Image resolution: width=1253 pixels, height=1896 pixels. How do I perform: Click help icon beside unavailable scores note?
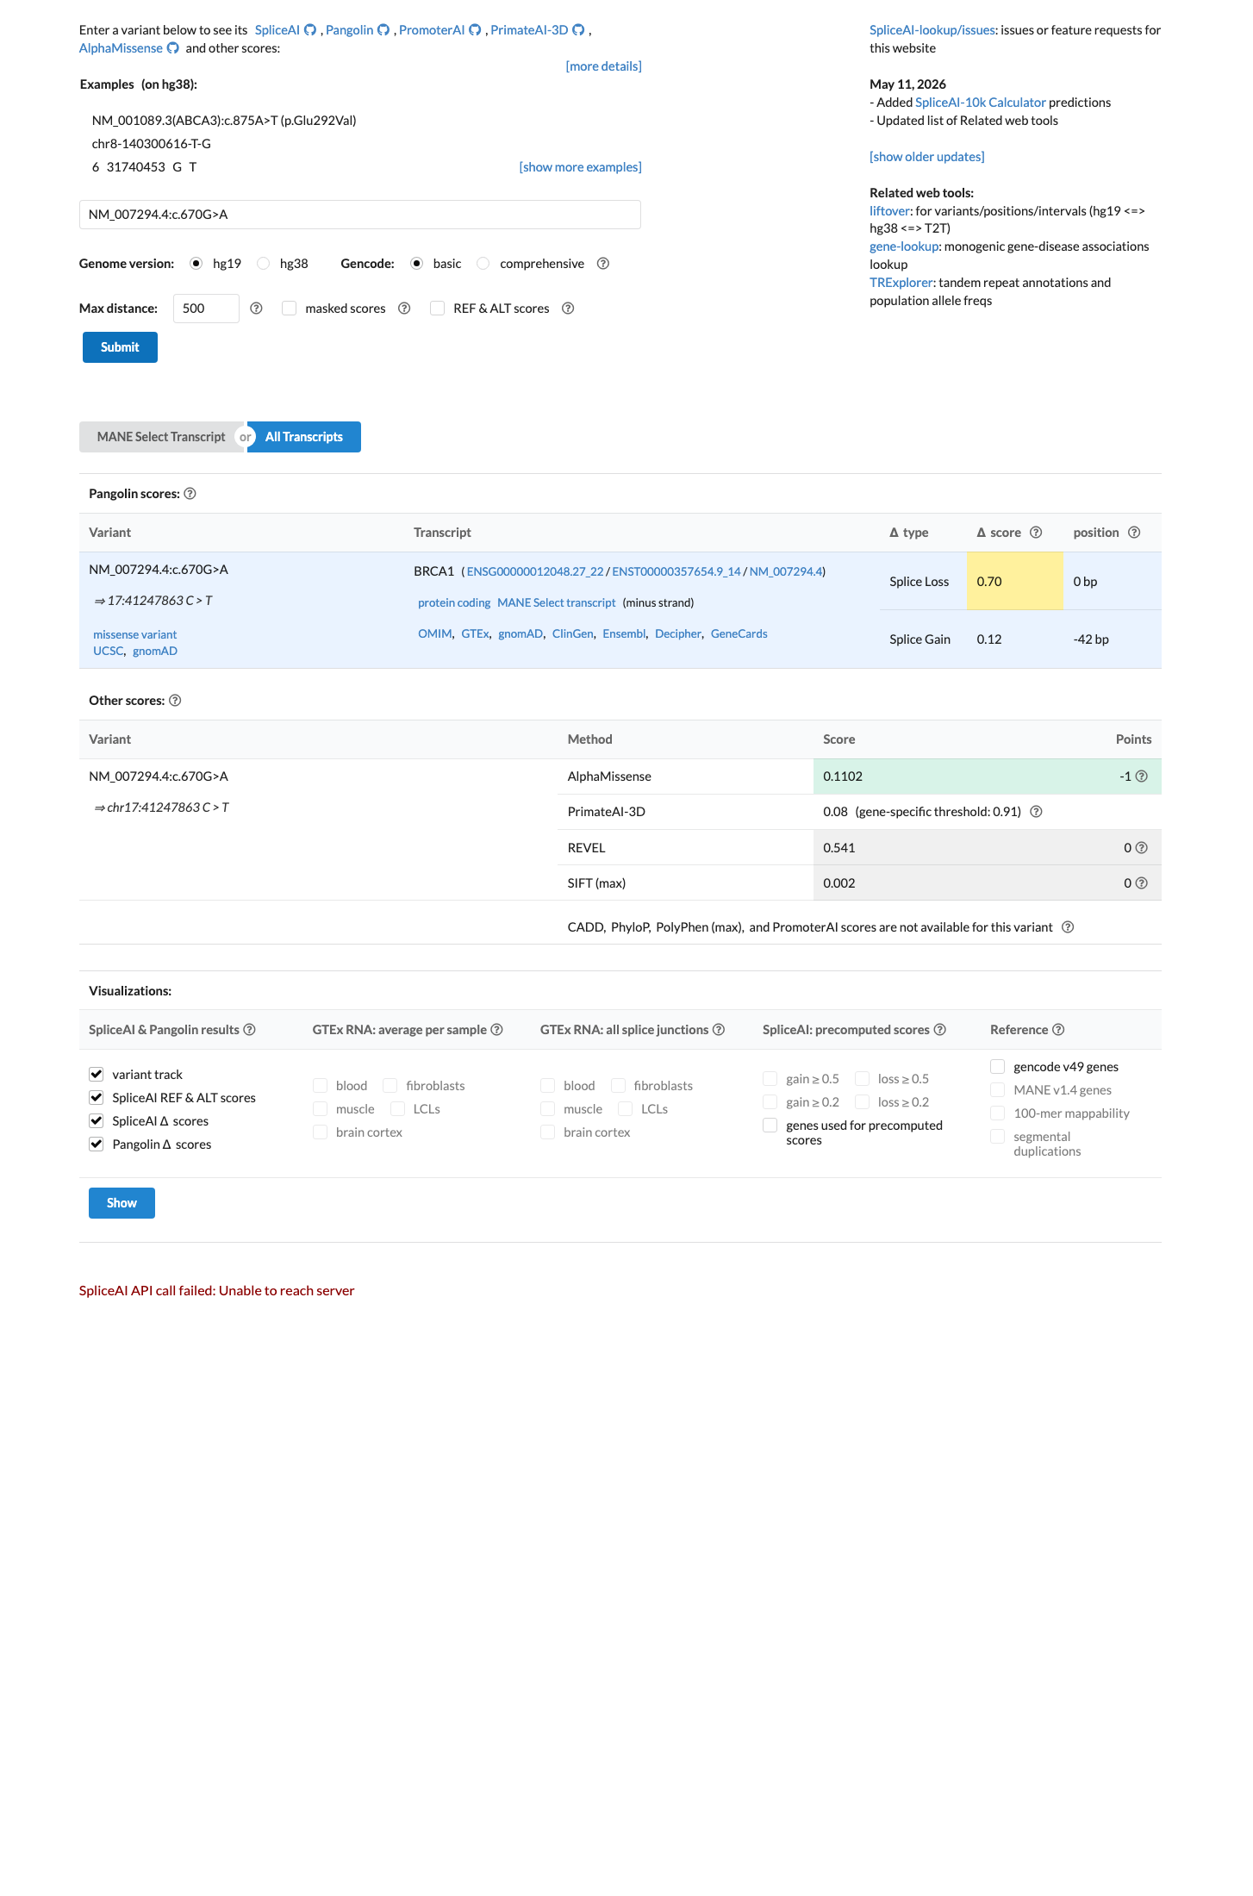point(1068,927)
